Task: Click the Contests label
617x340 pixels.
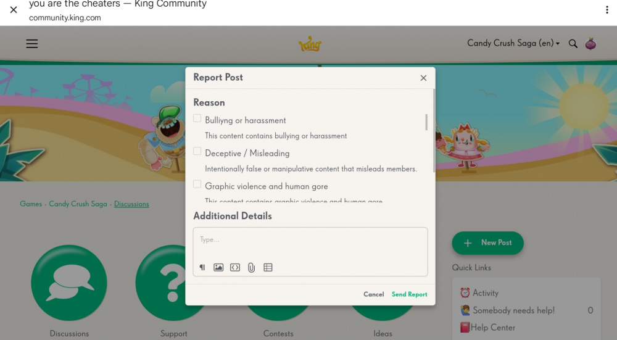Action: click(278, 334)
